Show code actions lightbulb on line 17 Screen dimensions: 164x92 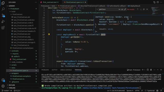[x=49, y=34]
